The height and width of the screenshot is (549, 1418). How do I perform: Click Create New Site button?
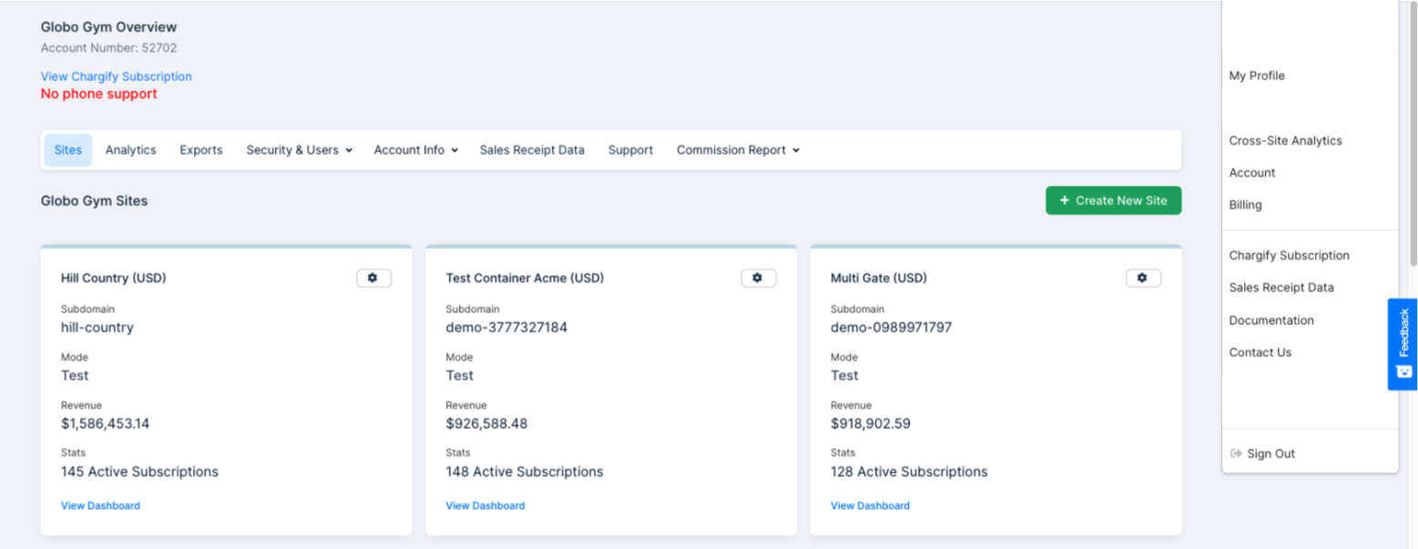click(1113, 200)
